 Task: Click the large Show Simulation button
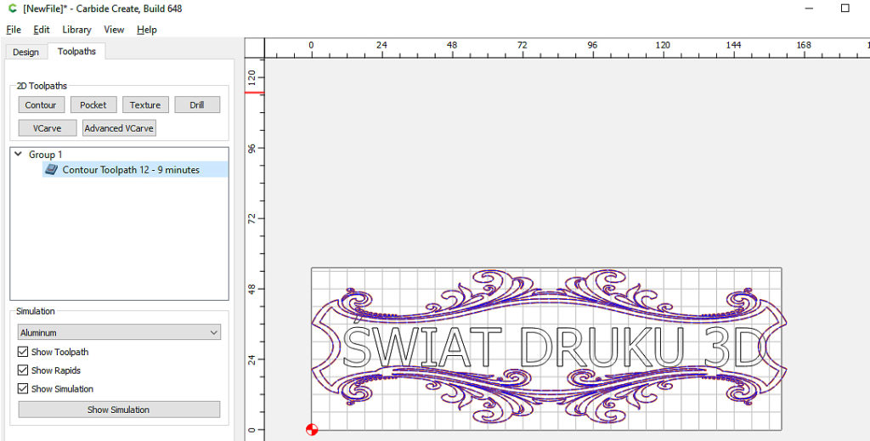coord(119,410)
